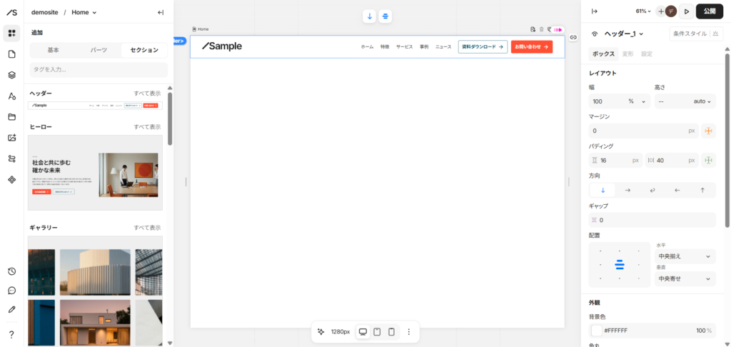Screen dimensions: 731x347
Task: Click the 公開 publish button
Action: pyautogui.click(x=710, y=11)
